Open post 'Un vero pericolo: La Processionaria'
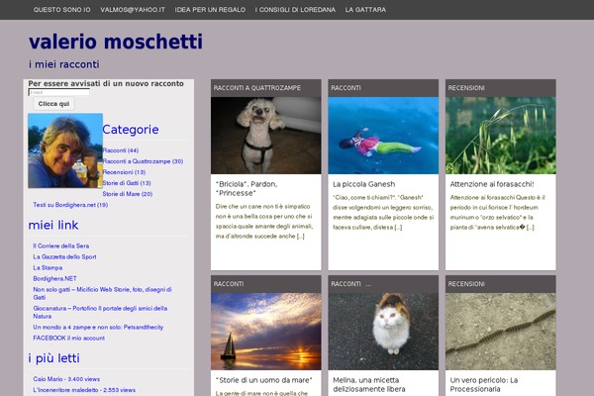 484,385
